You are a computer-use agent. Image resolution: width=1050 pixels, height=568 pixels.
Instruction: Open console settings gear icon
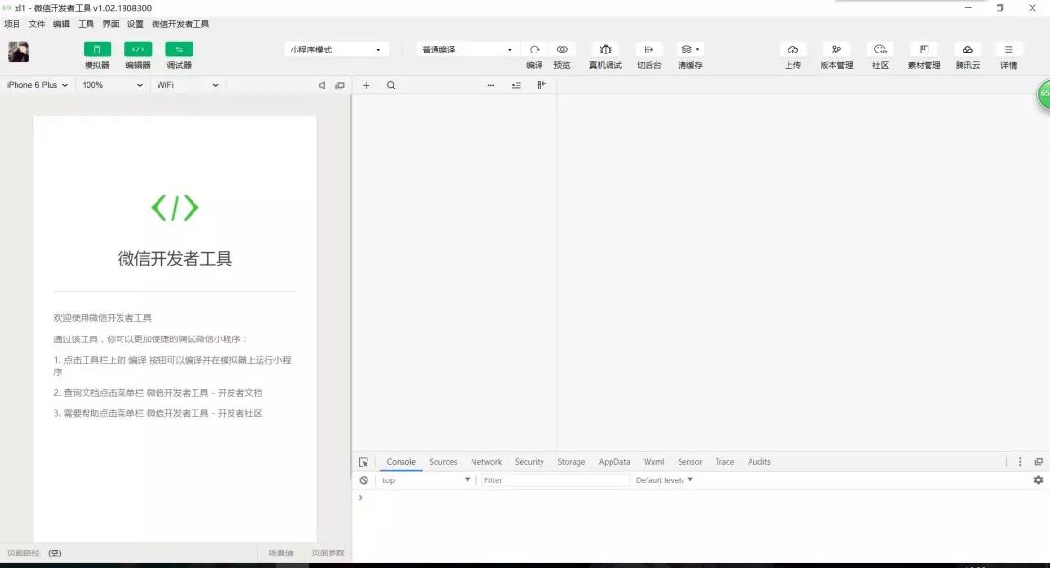1038,480
